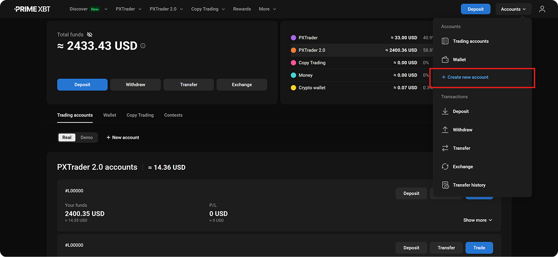Viewport: 558px width, 257px height.
Task: Select the Exchange icon in Transactions menu
Action: [x=445, y=166]
